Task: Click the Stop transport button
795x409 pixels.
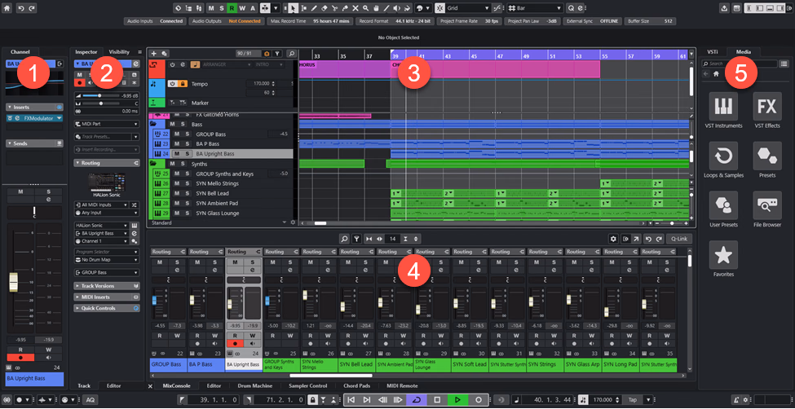Action: coord(437,400)
